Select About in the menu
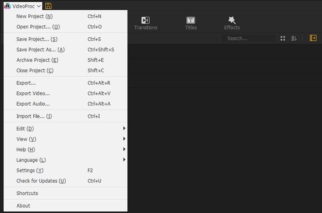Viewport: 322px width, 213px height. click(65, 205)
